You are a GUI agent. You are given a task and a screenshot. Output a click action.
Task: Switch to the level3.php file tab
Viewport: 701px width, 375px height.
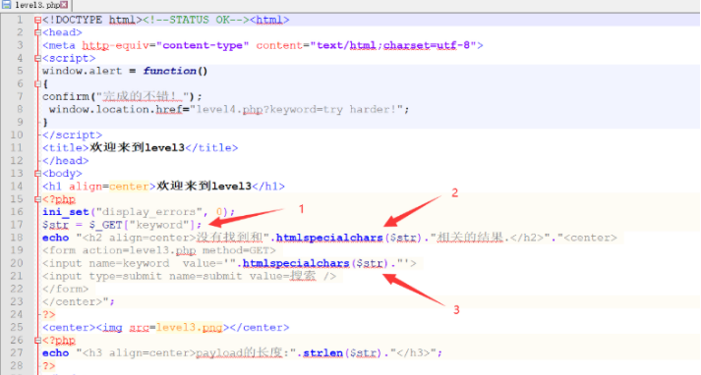(36, 5)
